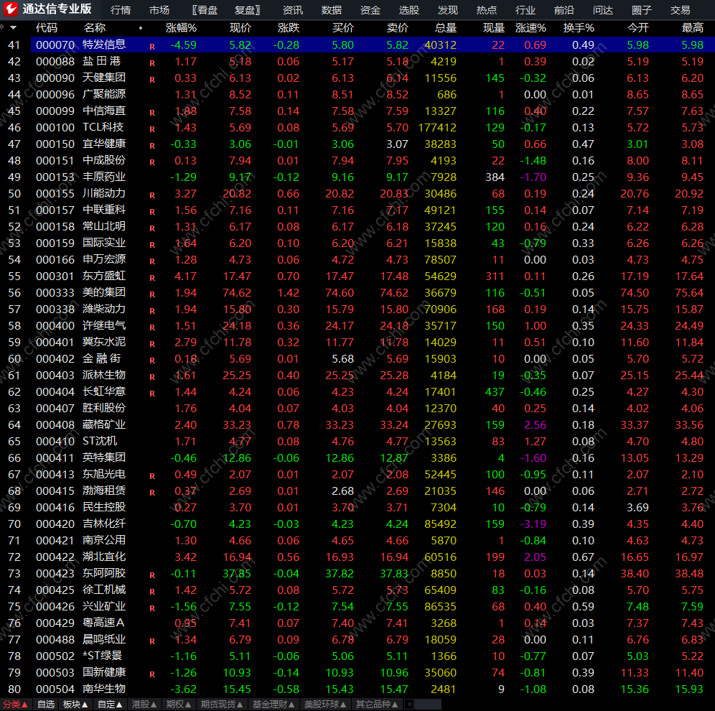
Task: Open the 问达 menu
Action: coord(602,10)
